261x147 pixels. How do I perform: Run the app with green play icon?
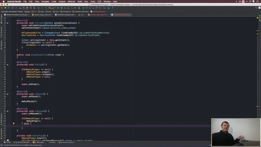(58, 8)
